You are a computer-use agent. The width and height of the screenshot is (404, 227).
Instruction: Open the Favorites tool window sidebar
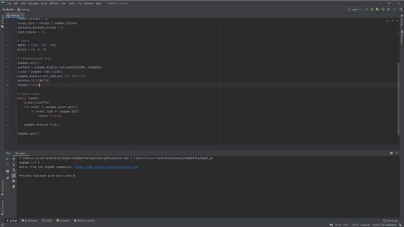click(x=3, y=208)
